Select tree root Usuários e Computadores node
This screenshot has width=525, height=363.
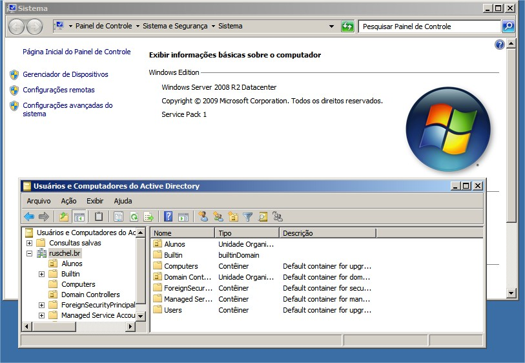(x=86, y=233)
